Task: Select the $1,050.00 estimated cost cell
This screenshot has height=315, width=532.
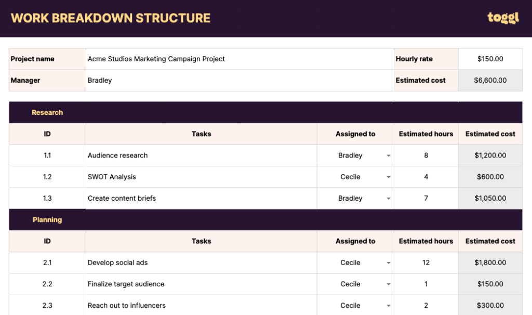Action: [490, 198]
